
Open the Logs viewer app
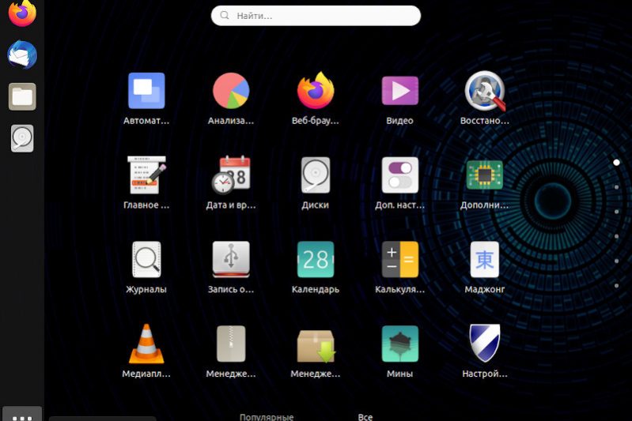[146, 260]
